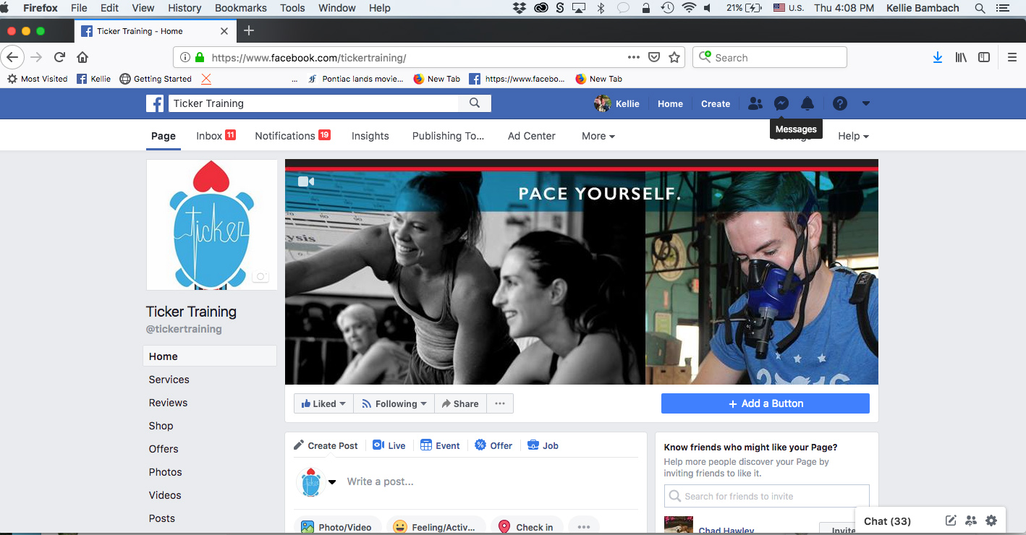Open the Messenger messages icon

pos(781,103)
